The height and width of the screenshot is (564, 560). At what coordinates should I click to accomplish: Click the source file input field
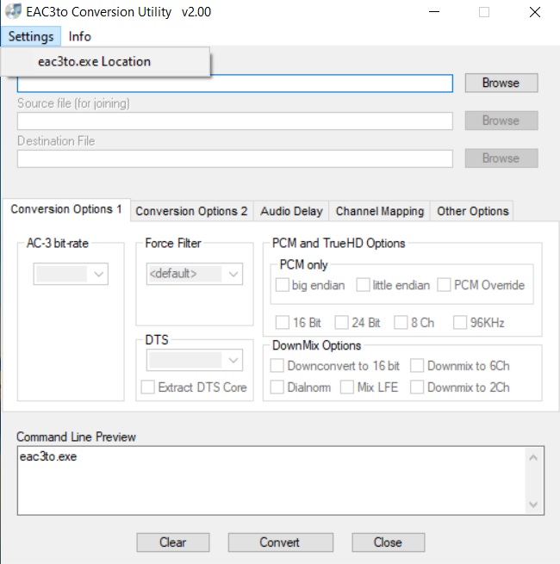point(235,84)
